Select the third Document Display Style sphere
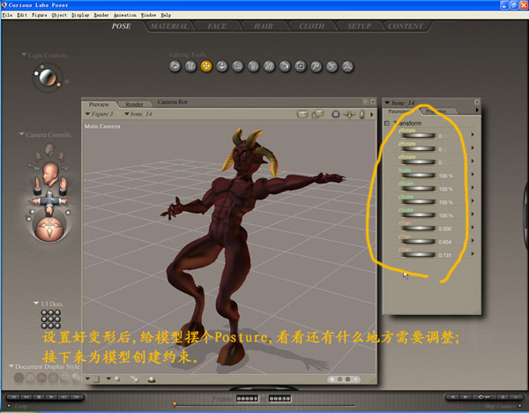Viewport: 529px width, 413px height. pyautogui.click(x=41, y=377)
